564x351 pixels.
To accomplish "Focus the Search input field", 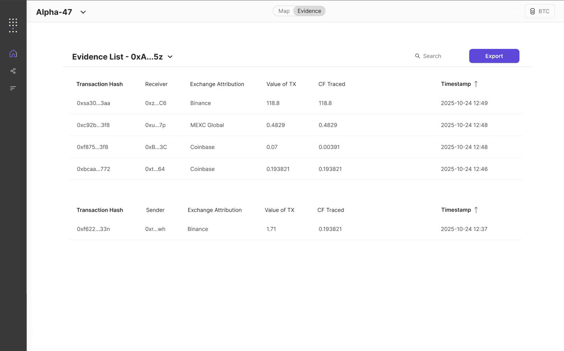I will 432,56.
